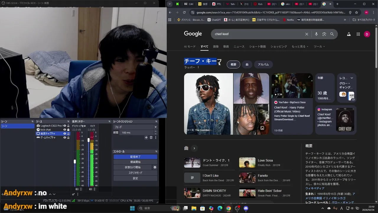378x213 pixels.
Task: Toggle lock on Logitech C922 Pro source
Action: [68, 126]
